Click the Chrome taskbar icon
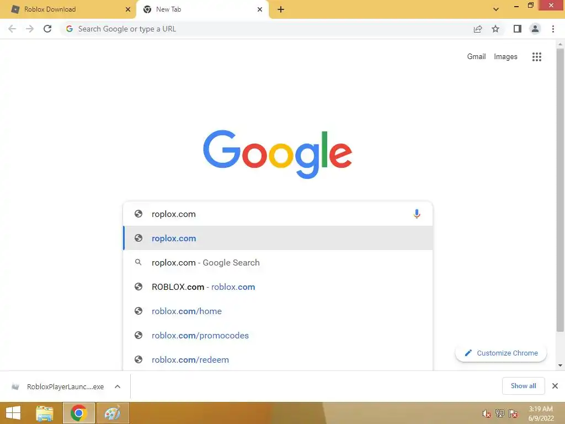Image resolution: width=565 pixels, height=424 pixels. point(78,413)
